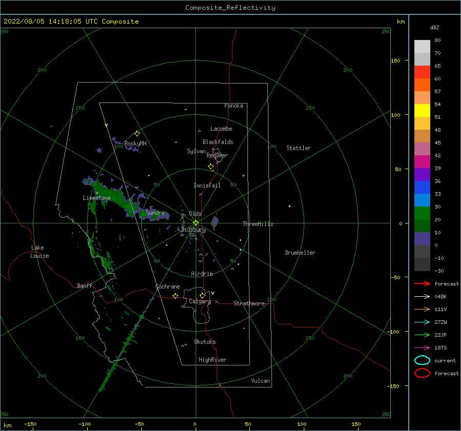Image resolution: width=461 pixels, height=431 pixels.
Task: Click the Strathmore label
Action: [x=249, y=303]
